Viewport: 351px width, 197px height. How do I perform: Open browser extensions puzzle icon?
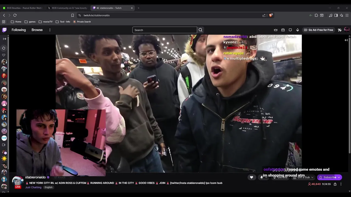pyautogui.click(x=316, y=15)
